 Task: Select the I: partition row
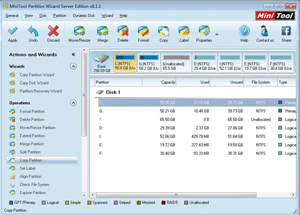197,136
